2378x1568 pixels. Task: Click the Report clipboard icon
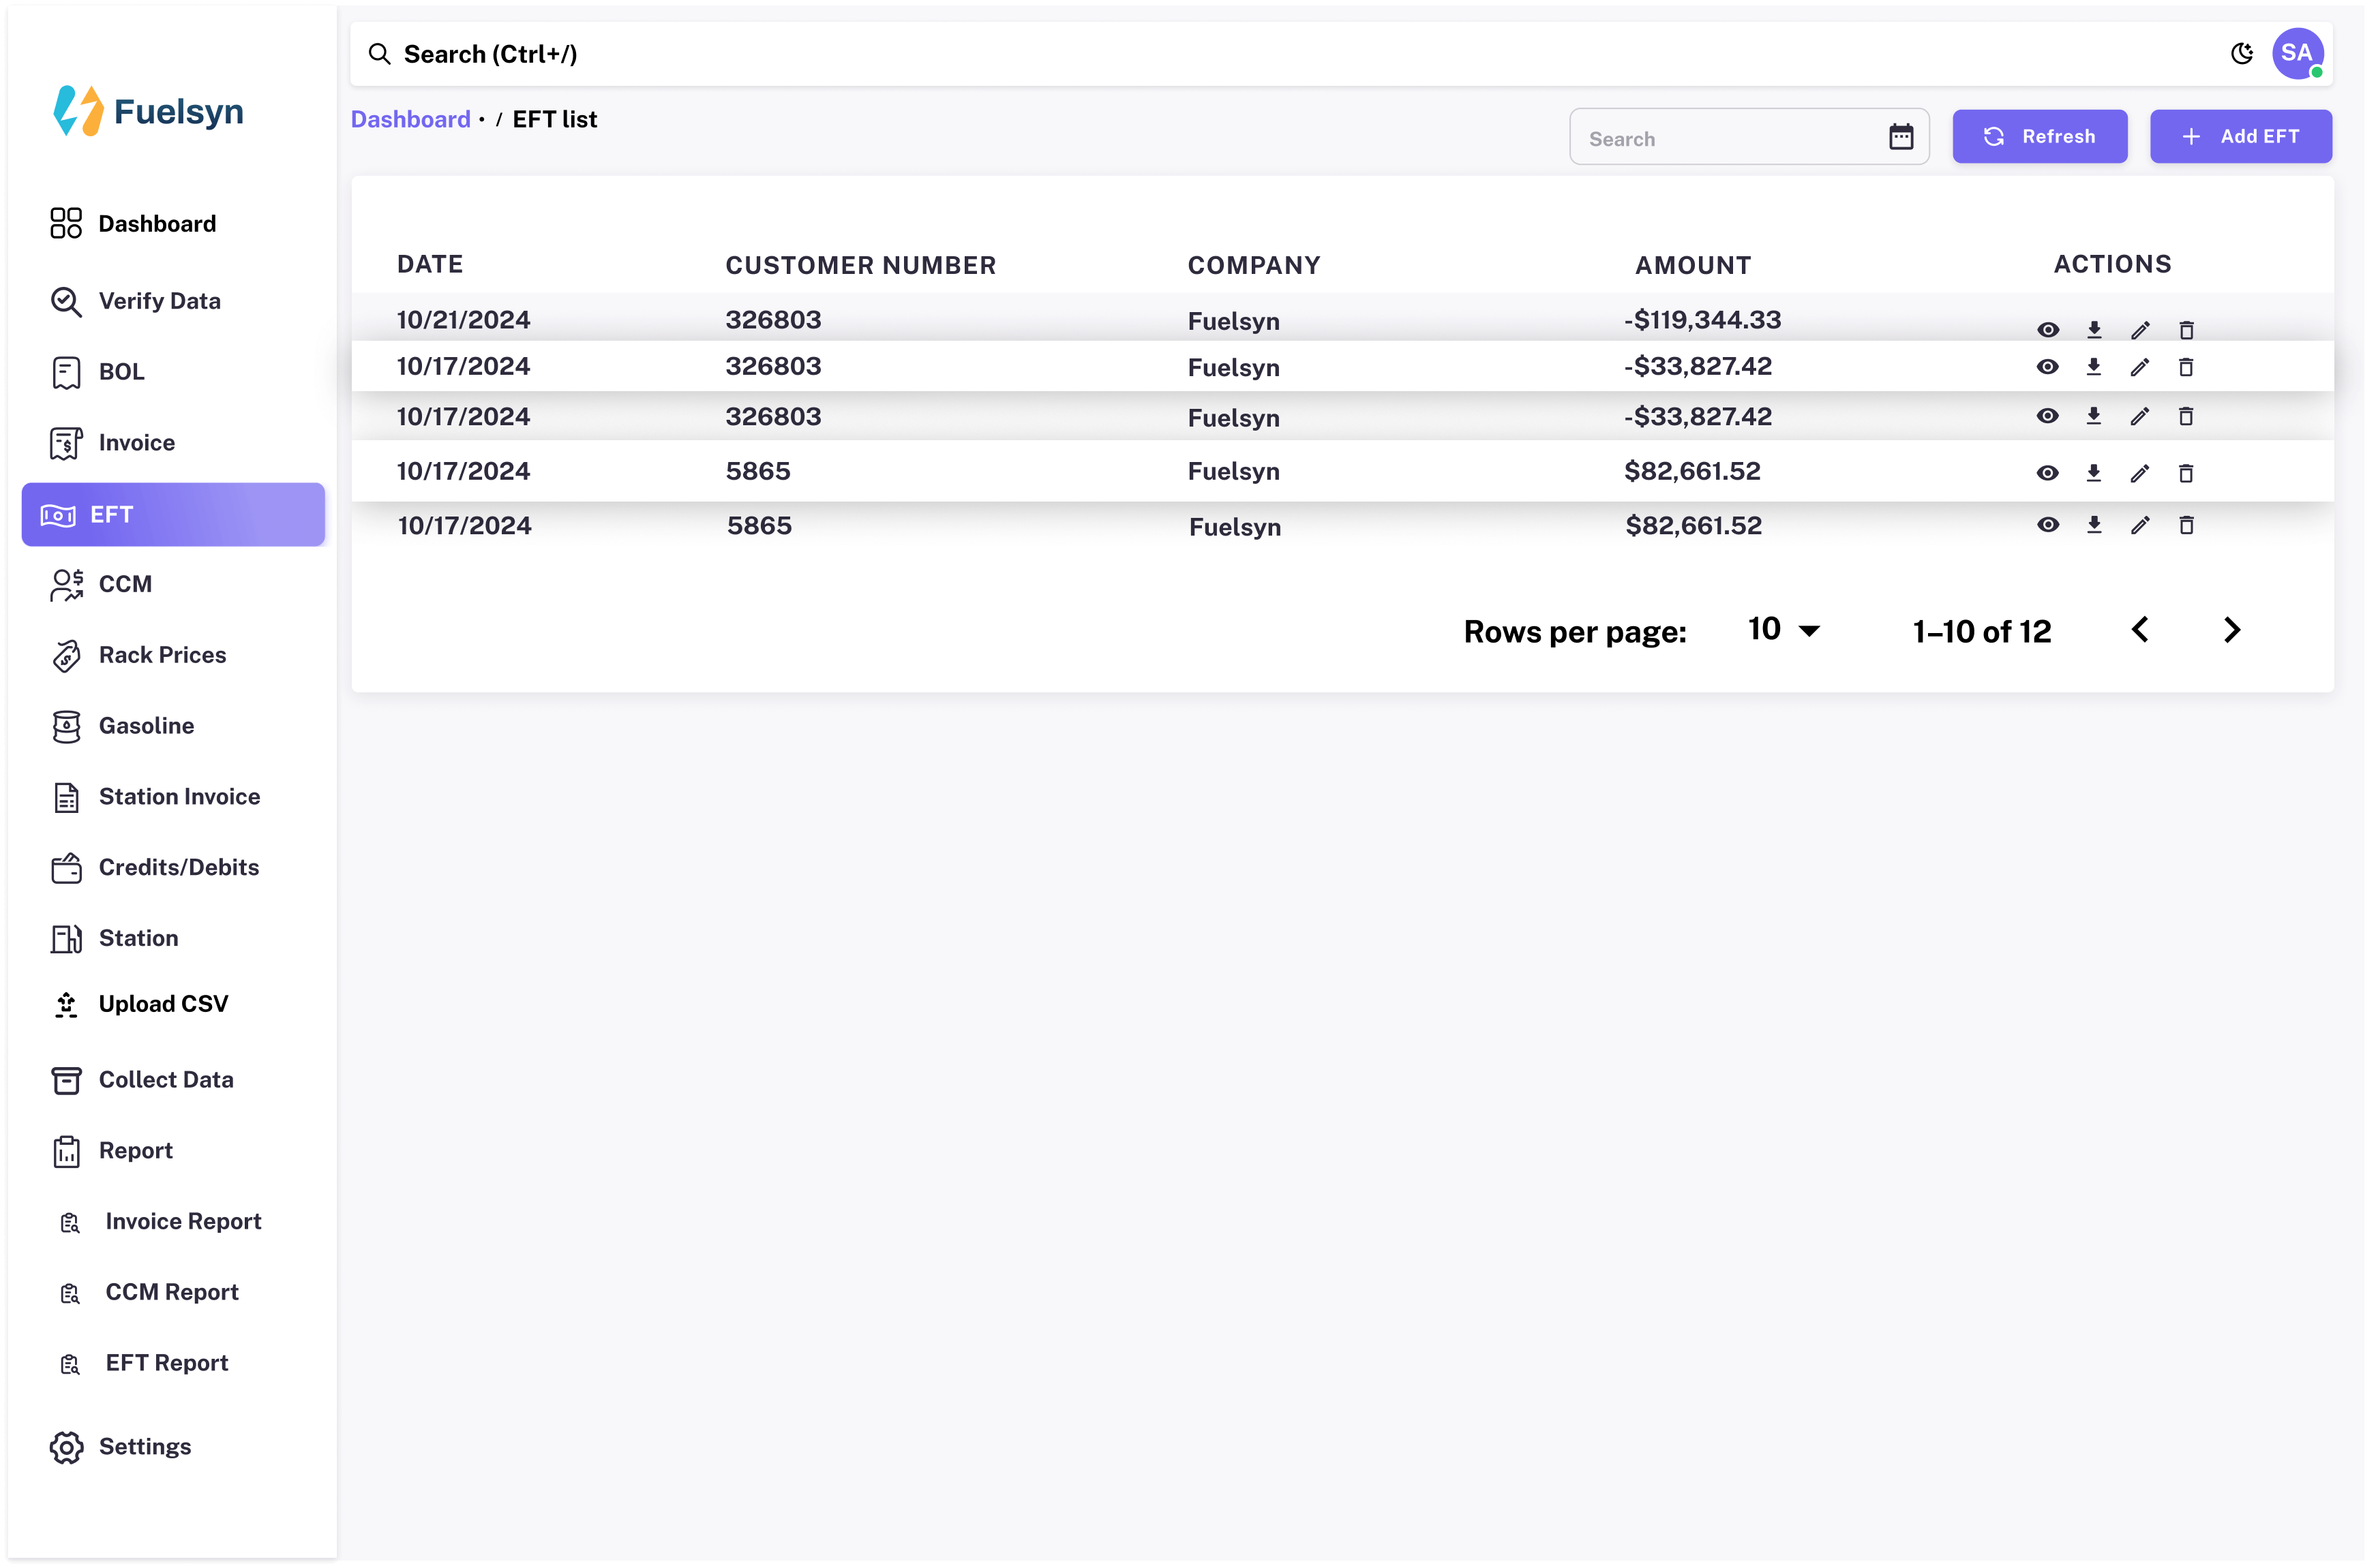(x=66, y=1152)
